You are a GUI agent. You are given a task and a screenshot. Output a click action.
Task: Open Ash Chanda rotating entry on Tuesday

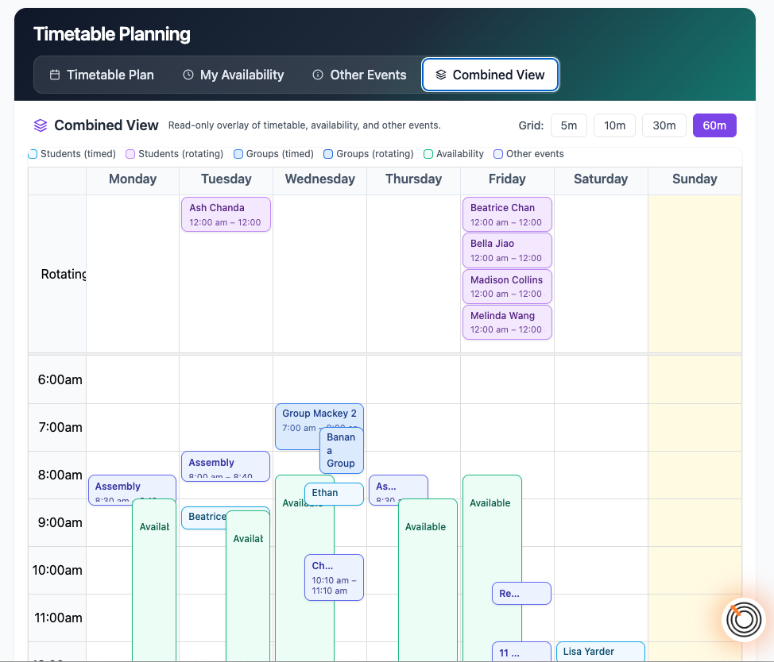(x=226, y=214)
